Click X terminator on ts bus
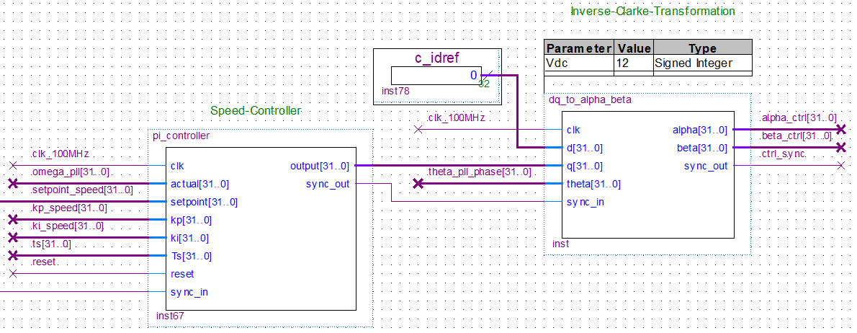This screenshot has height=333, width=857. 14,256
